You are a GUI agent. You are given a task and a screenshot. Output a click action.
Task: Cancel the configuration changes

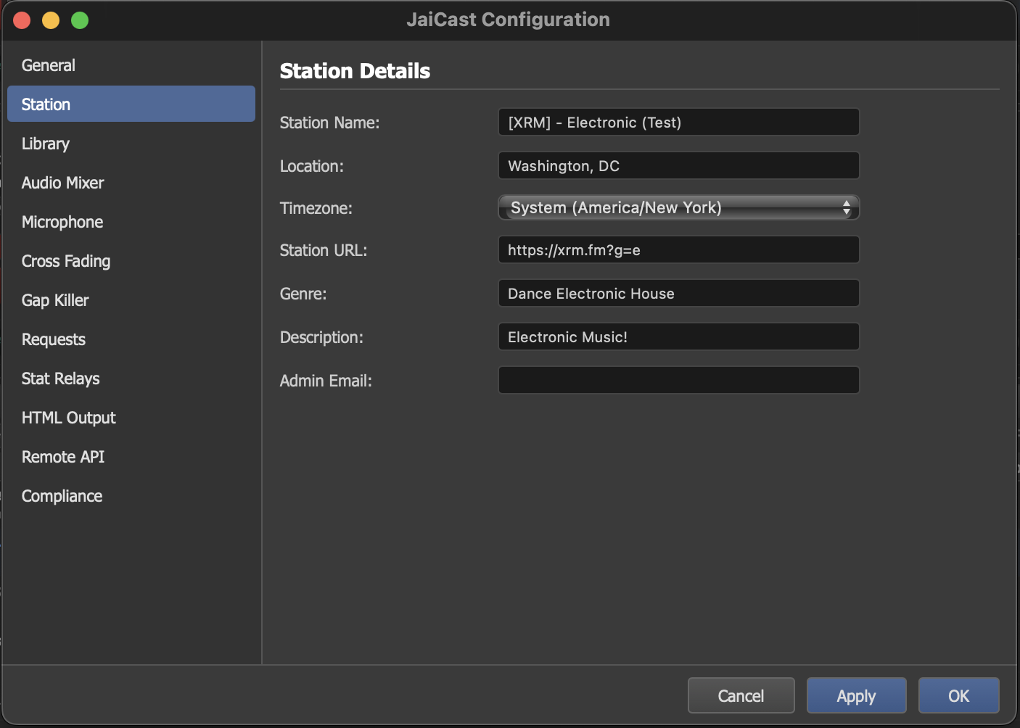[x=741, y=695]
